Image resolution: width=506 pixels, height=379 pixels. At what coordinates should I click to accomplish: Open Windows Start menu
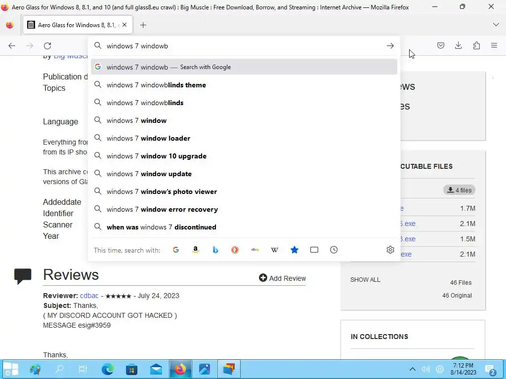tap(10, 369)
